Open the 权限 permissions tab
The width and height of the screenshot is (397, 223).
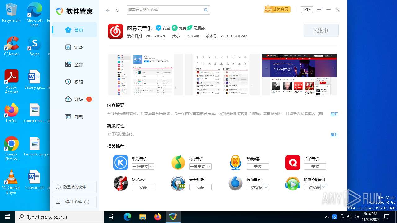coord(74,82)
